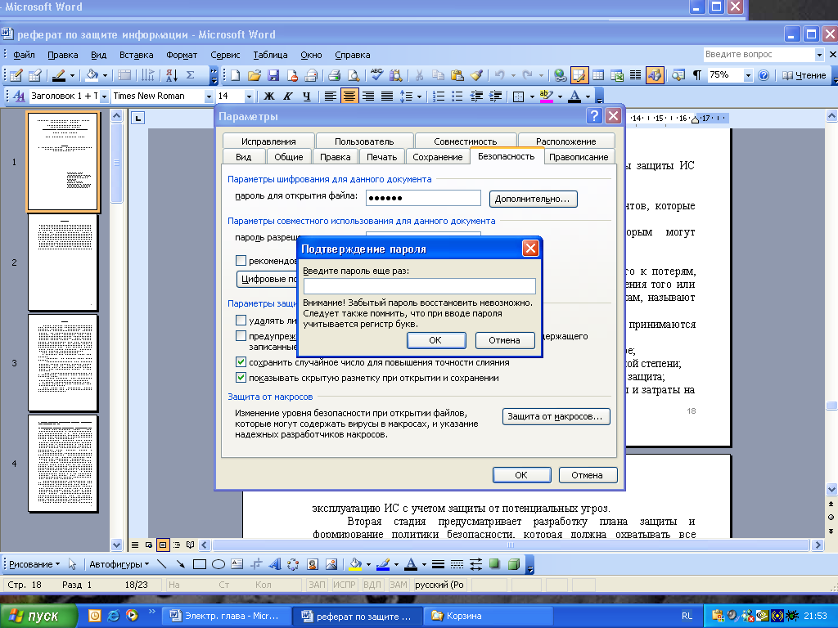
Task: Draw a rectangle shape
Action: pos(200,564)
